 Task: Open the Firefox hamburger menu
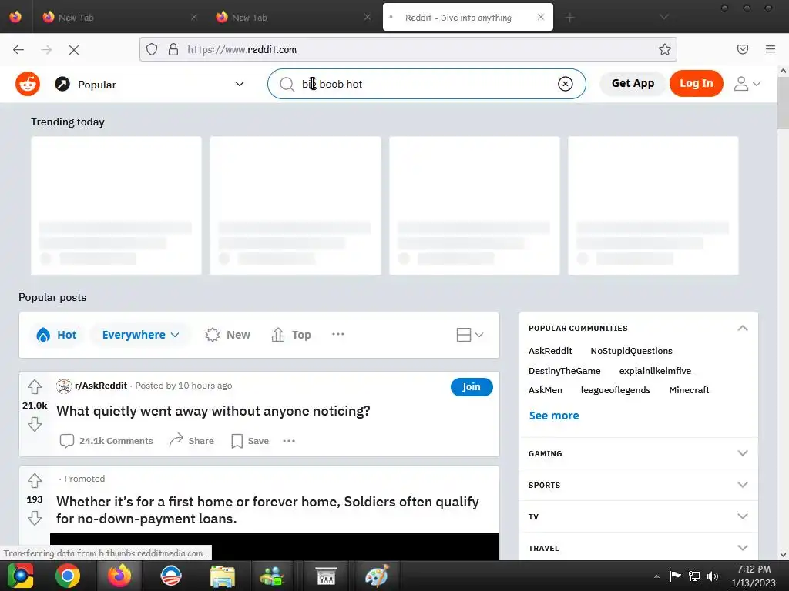[770, 49]
